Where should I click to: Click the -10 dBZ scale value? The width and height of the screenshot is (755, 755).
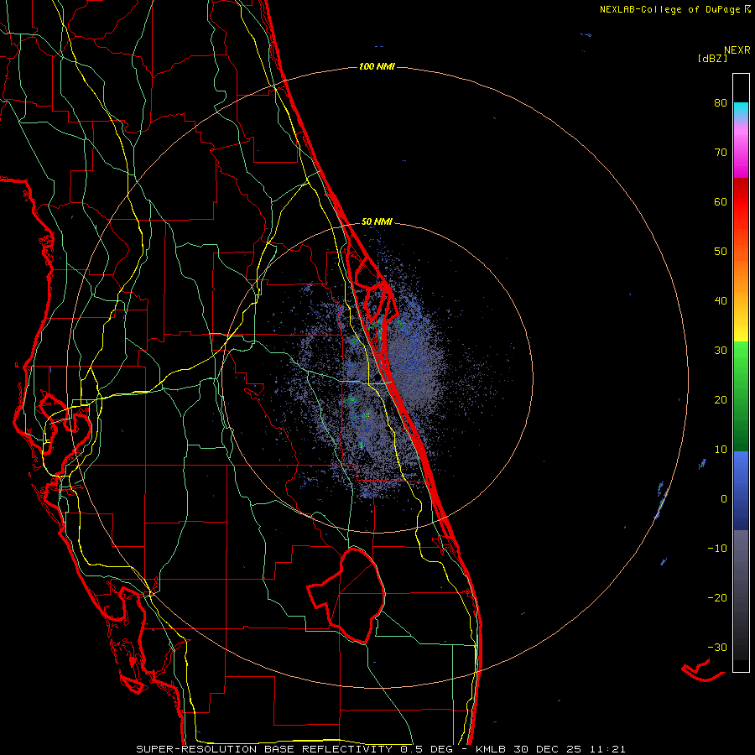click(x=717, y=548)
